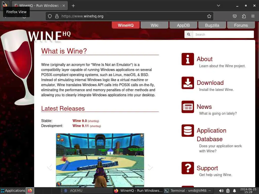Click the News newspaper icon

click(188, 107)
